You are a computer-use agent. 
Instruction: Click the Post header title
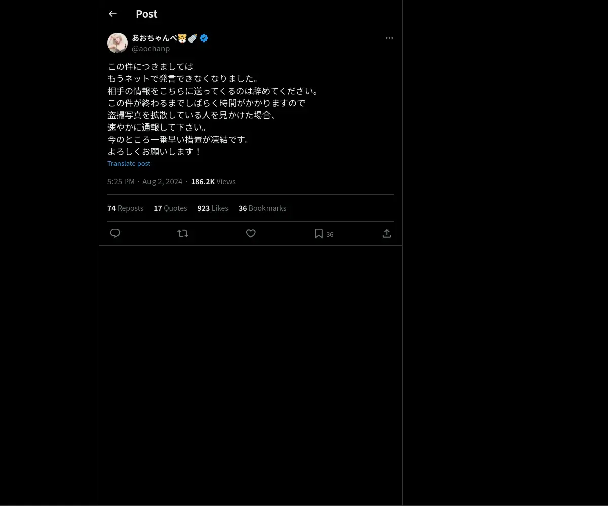[x=146, y=14]
